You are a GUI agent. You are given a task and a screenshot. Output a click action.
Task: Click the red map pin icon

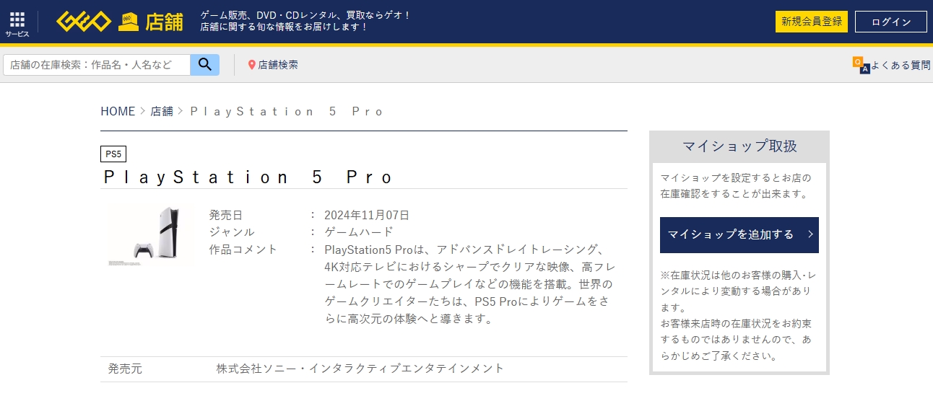click(252, 65)
